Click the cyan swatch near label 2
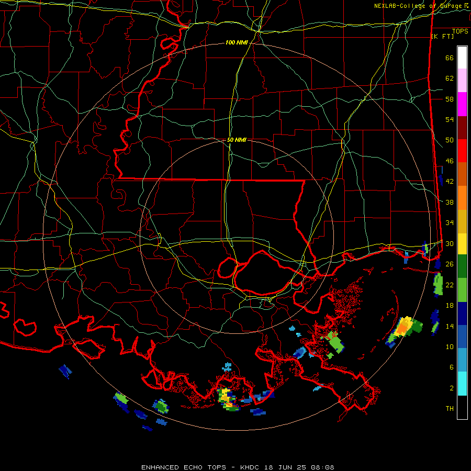Image resolution: width=471 pixels, height=471 pixels. (462, 384)
